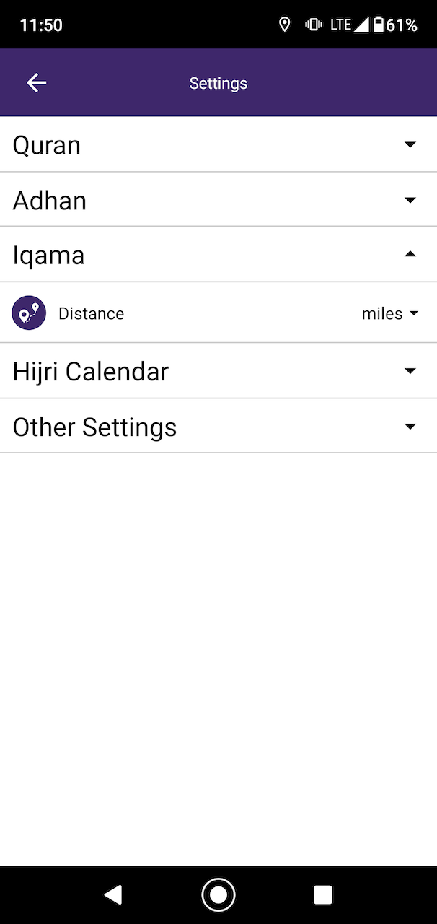
Task: Expand the Quran section arrow
Action: coord(410,145)
